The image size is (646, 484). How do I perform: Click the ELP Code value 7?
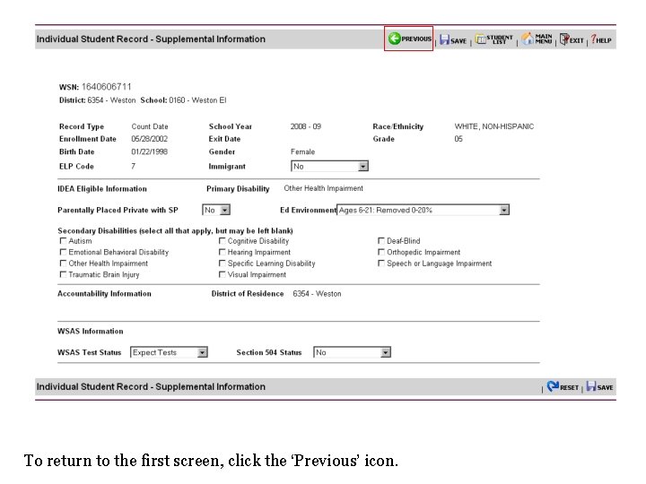pyautogui.click(x=133, y=167)
